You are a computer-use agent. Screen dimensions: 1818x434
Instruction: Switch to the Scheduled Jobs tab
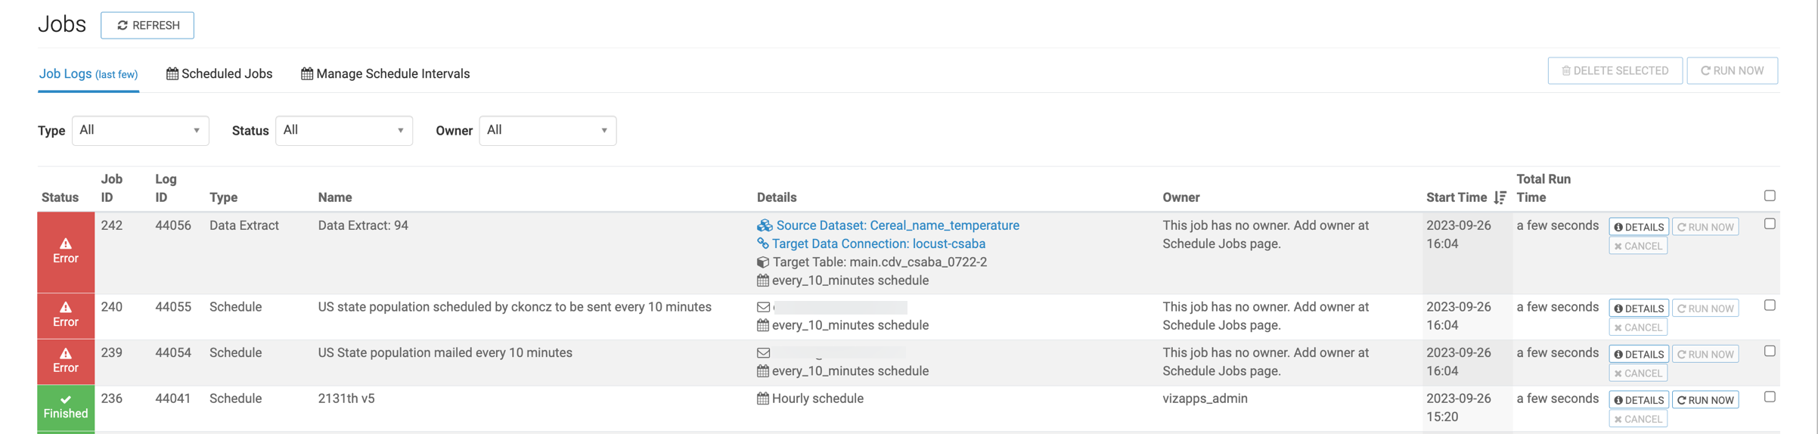(219, 73)
